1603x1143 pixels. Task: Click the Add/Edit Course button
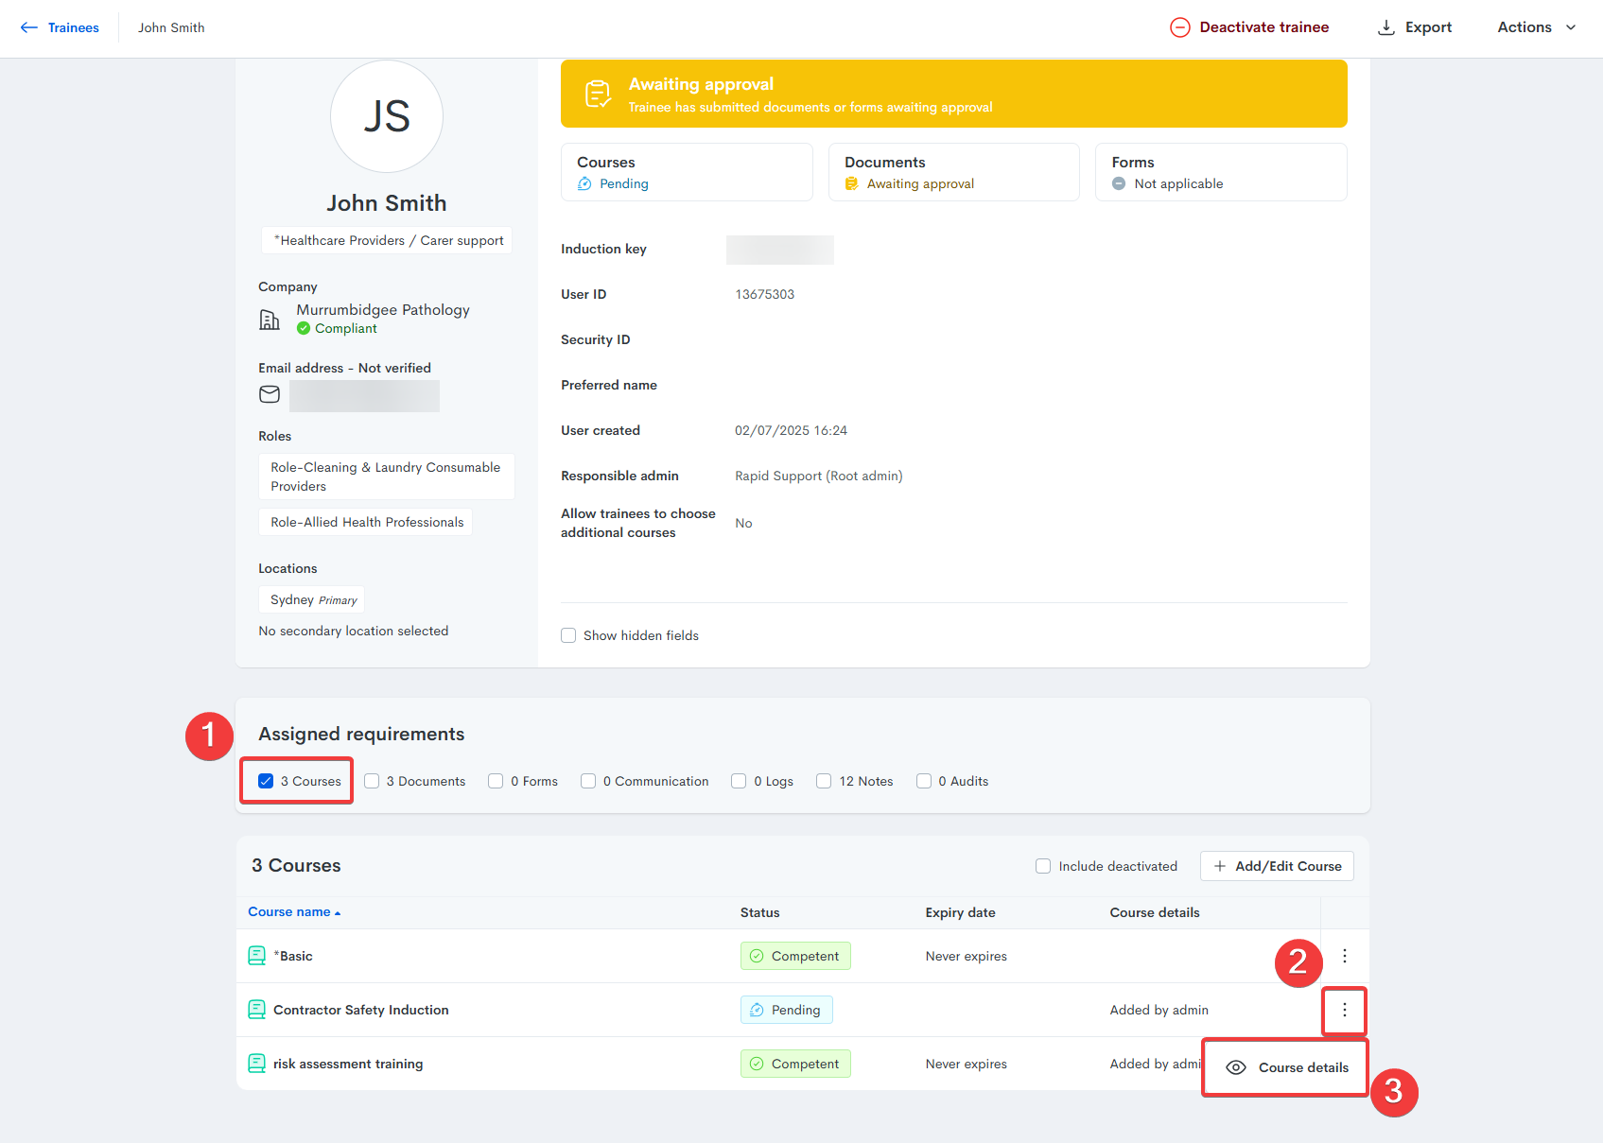(x=1277, y=866)
